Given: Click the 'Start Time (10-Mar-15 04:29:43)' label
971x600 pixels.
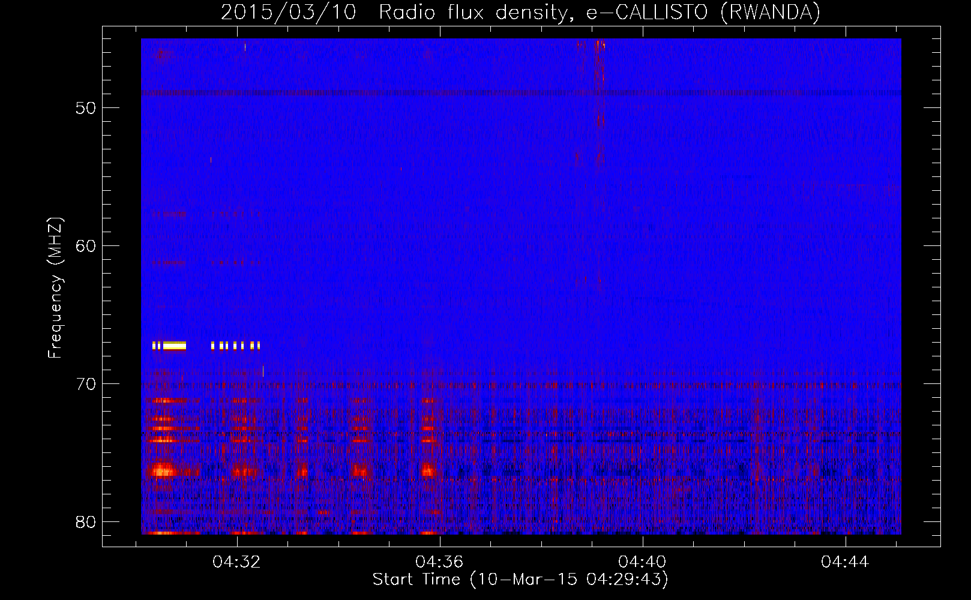Looking at the screenshot, I should click(x=520, y=580).
